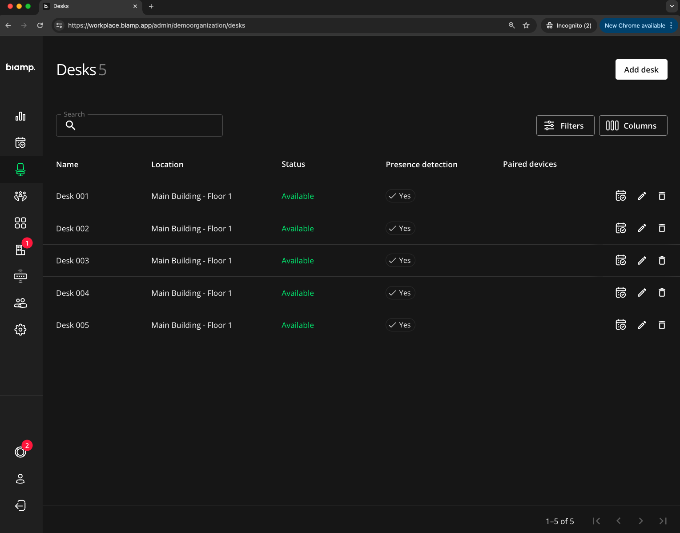
Task: Click the biamp logo
Action: [x=20, y=68]
